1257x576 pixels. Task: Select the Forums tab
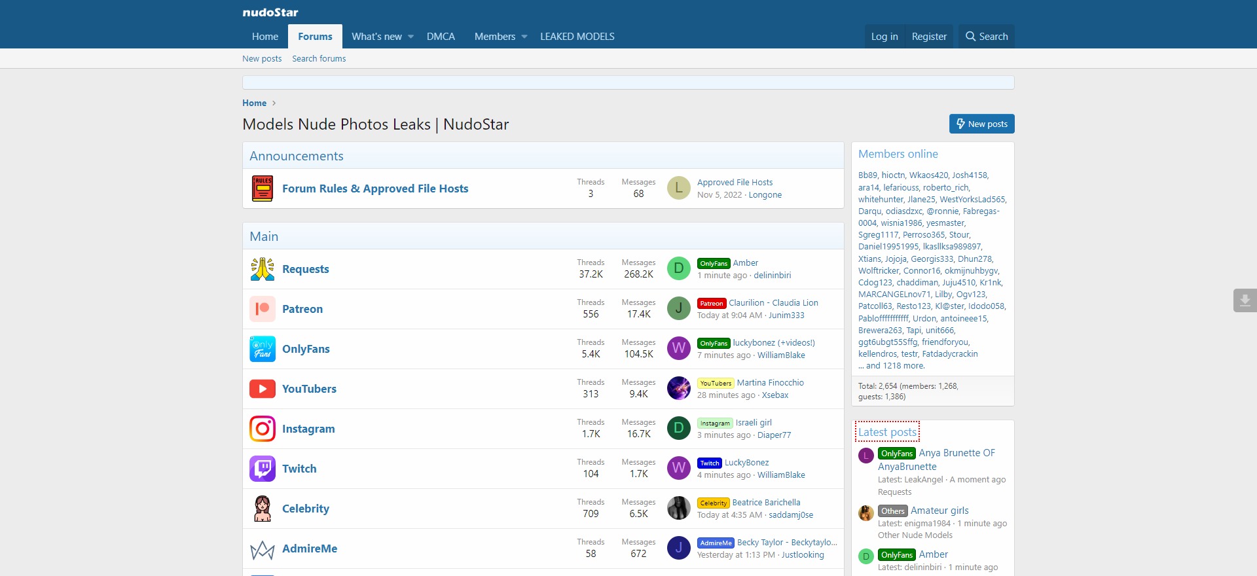click(x=315, y=37)
